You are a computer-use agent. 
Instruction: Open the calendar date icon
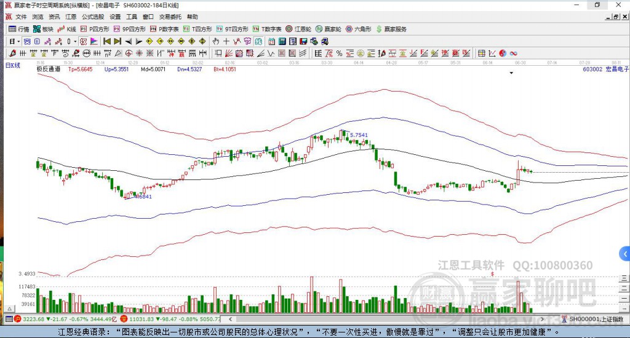click(x=271, y=41)
